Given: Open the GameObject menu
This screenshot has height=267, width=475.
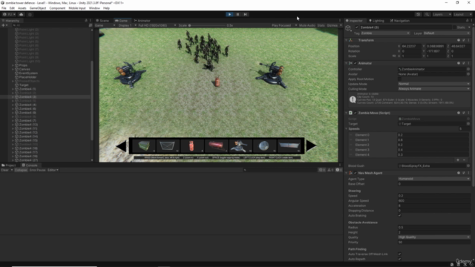Looking at the screenshot, I should [x=38, y=8].
